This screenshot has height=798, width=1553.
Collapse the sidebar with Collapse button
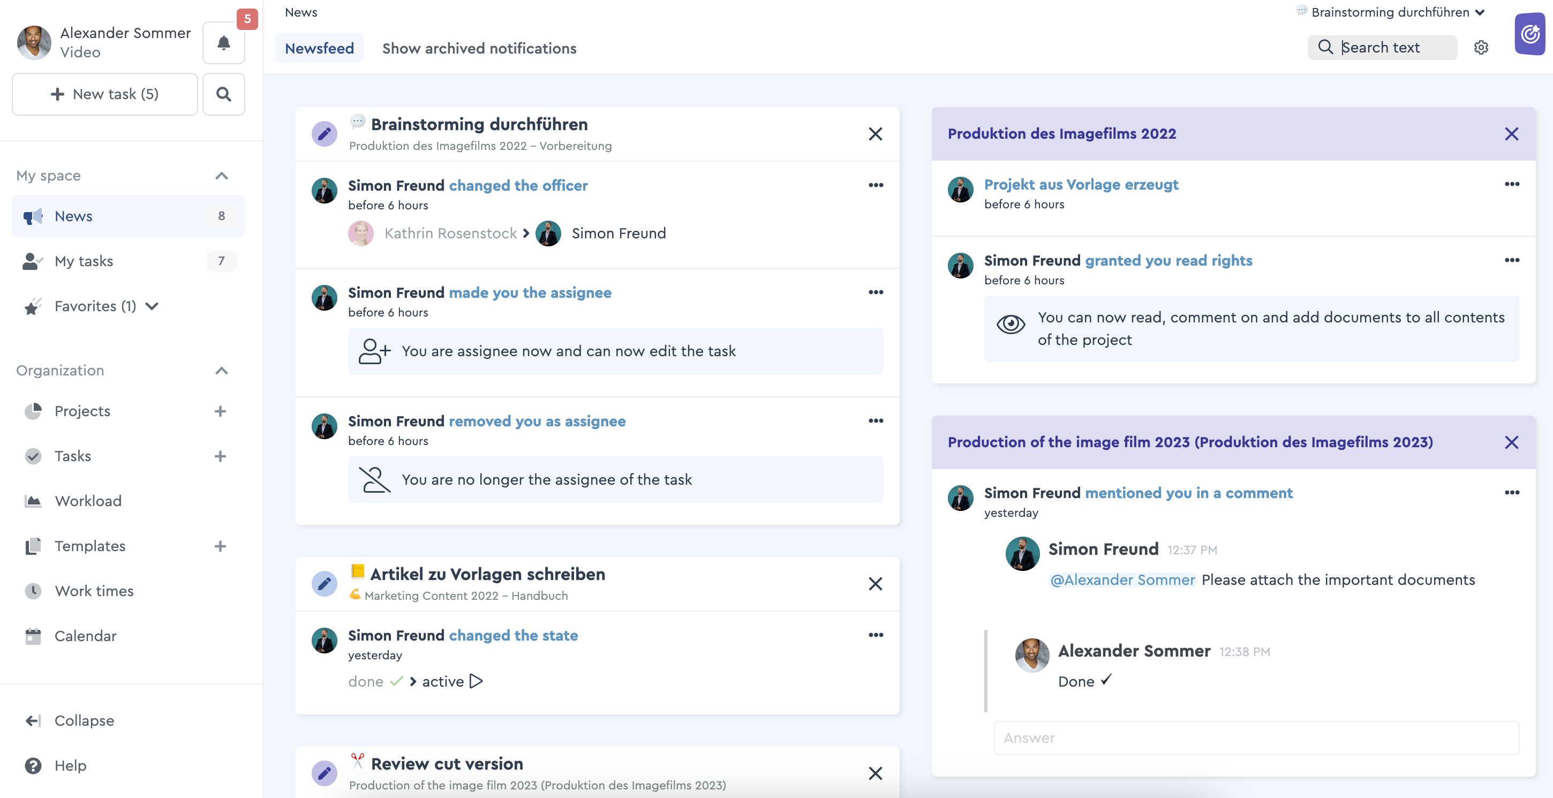click(x=69, y=720)
